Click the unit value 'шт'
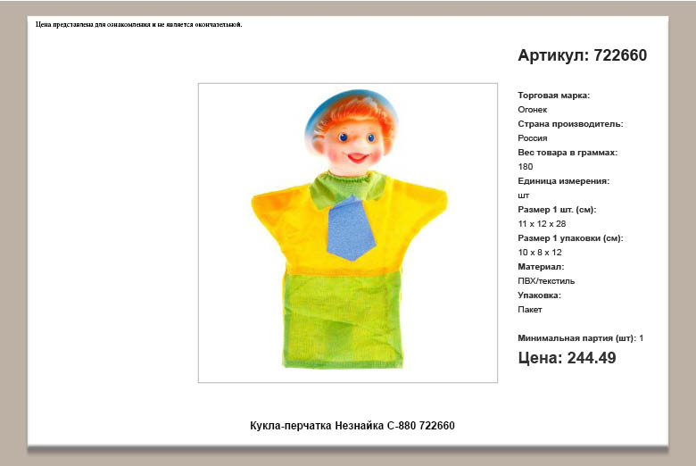This screenshot has height=466, width=696. (523, 196)
